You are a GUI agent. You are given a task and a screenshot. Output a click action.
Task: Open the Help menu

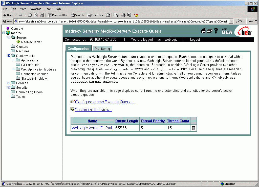[58, 9]
